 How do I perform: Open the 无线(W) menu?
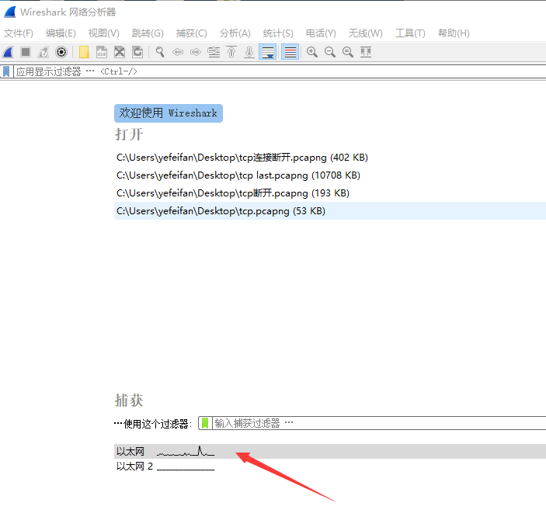pos(366,33)
